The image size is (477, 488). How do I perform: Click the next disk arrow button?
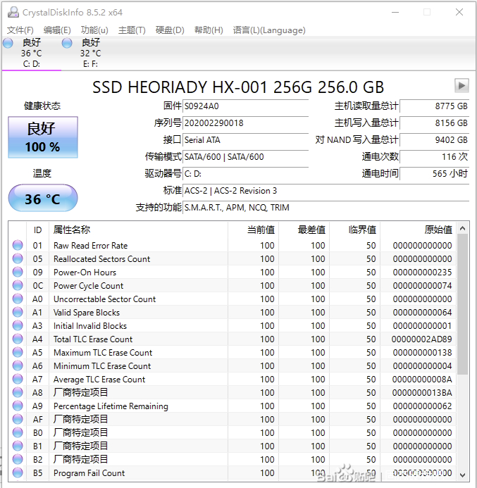(461, 86)
